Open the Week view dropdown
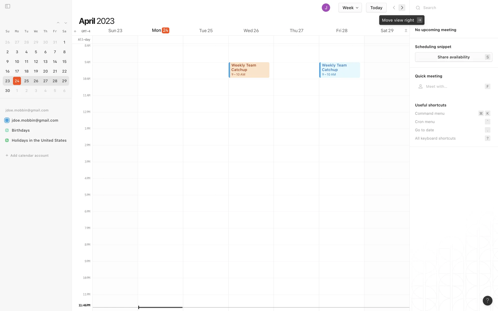This screenshot has width=498, height=311. pyautogui.click(x=350, y=8)
